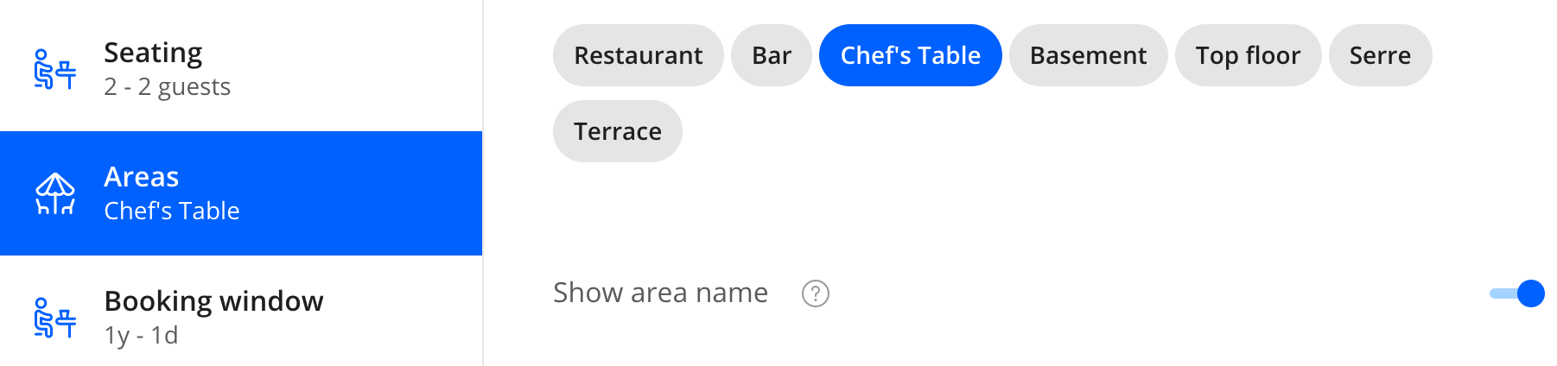Viewport: 1557px width, 366px height.
Task: Toggle the Show area name switch
Action: coord(1518,293)
